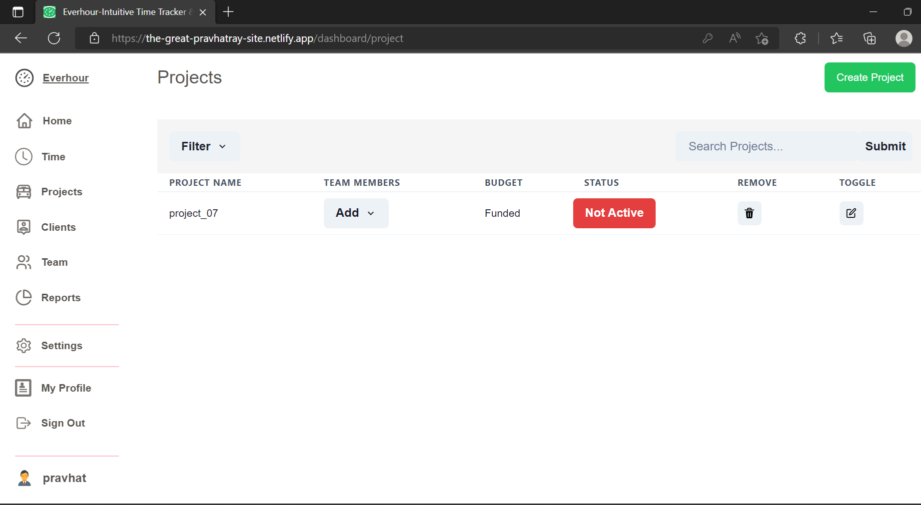Open the browser Extensions puzzle icon
The height and width of the screenshot is (505, 921).
[800, 38]
